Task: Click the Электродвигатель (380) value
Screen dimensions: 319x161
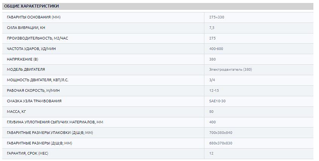Action: [x=230, y=70]
